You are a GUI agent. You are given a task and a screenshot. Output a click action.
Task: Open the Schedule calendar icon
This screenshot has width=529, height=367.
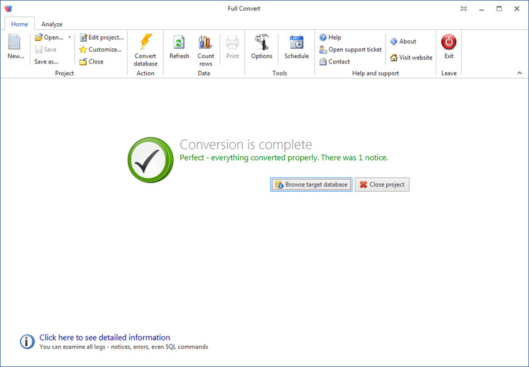(296, 43)
